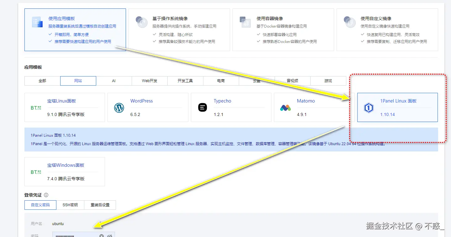Click the 1.2.1 Typecho version text
Screen dimensions: 451x237
218,114
